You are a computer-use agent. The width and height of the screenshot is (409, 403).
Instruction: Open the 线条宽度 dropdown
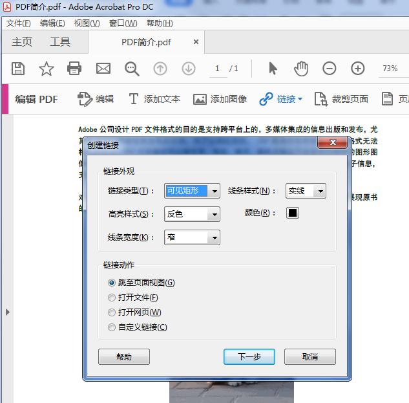[x=192, y=237]
